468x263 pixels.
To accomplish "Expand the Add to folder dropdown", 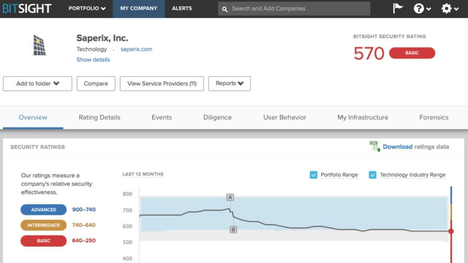I will (x=37, y=83).
